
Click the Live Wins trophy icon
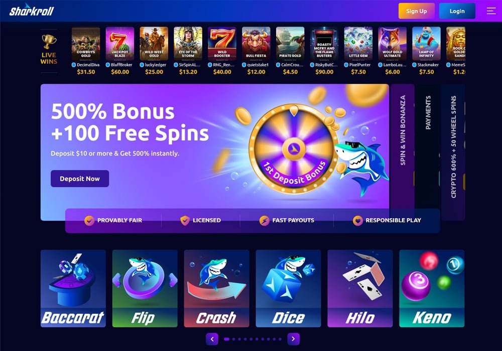click(49, 42)
